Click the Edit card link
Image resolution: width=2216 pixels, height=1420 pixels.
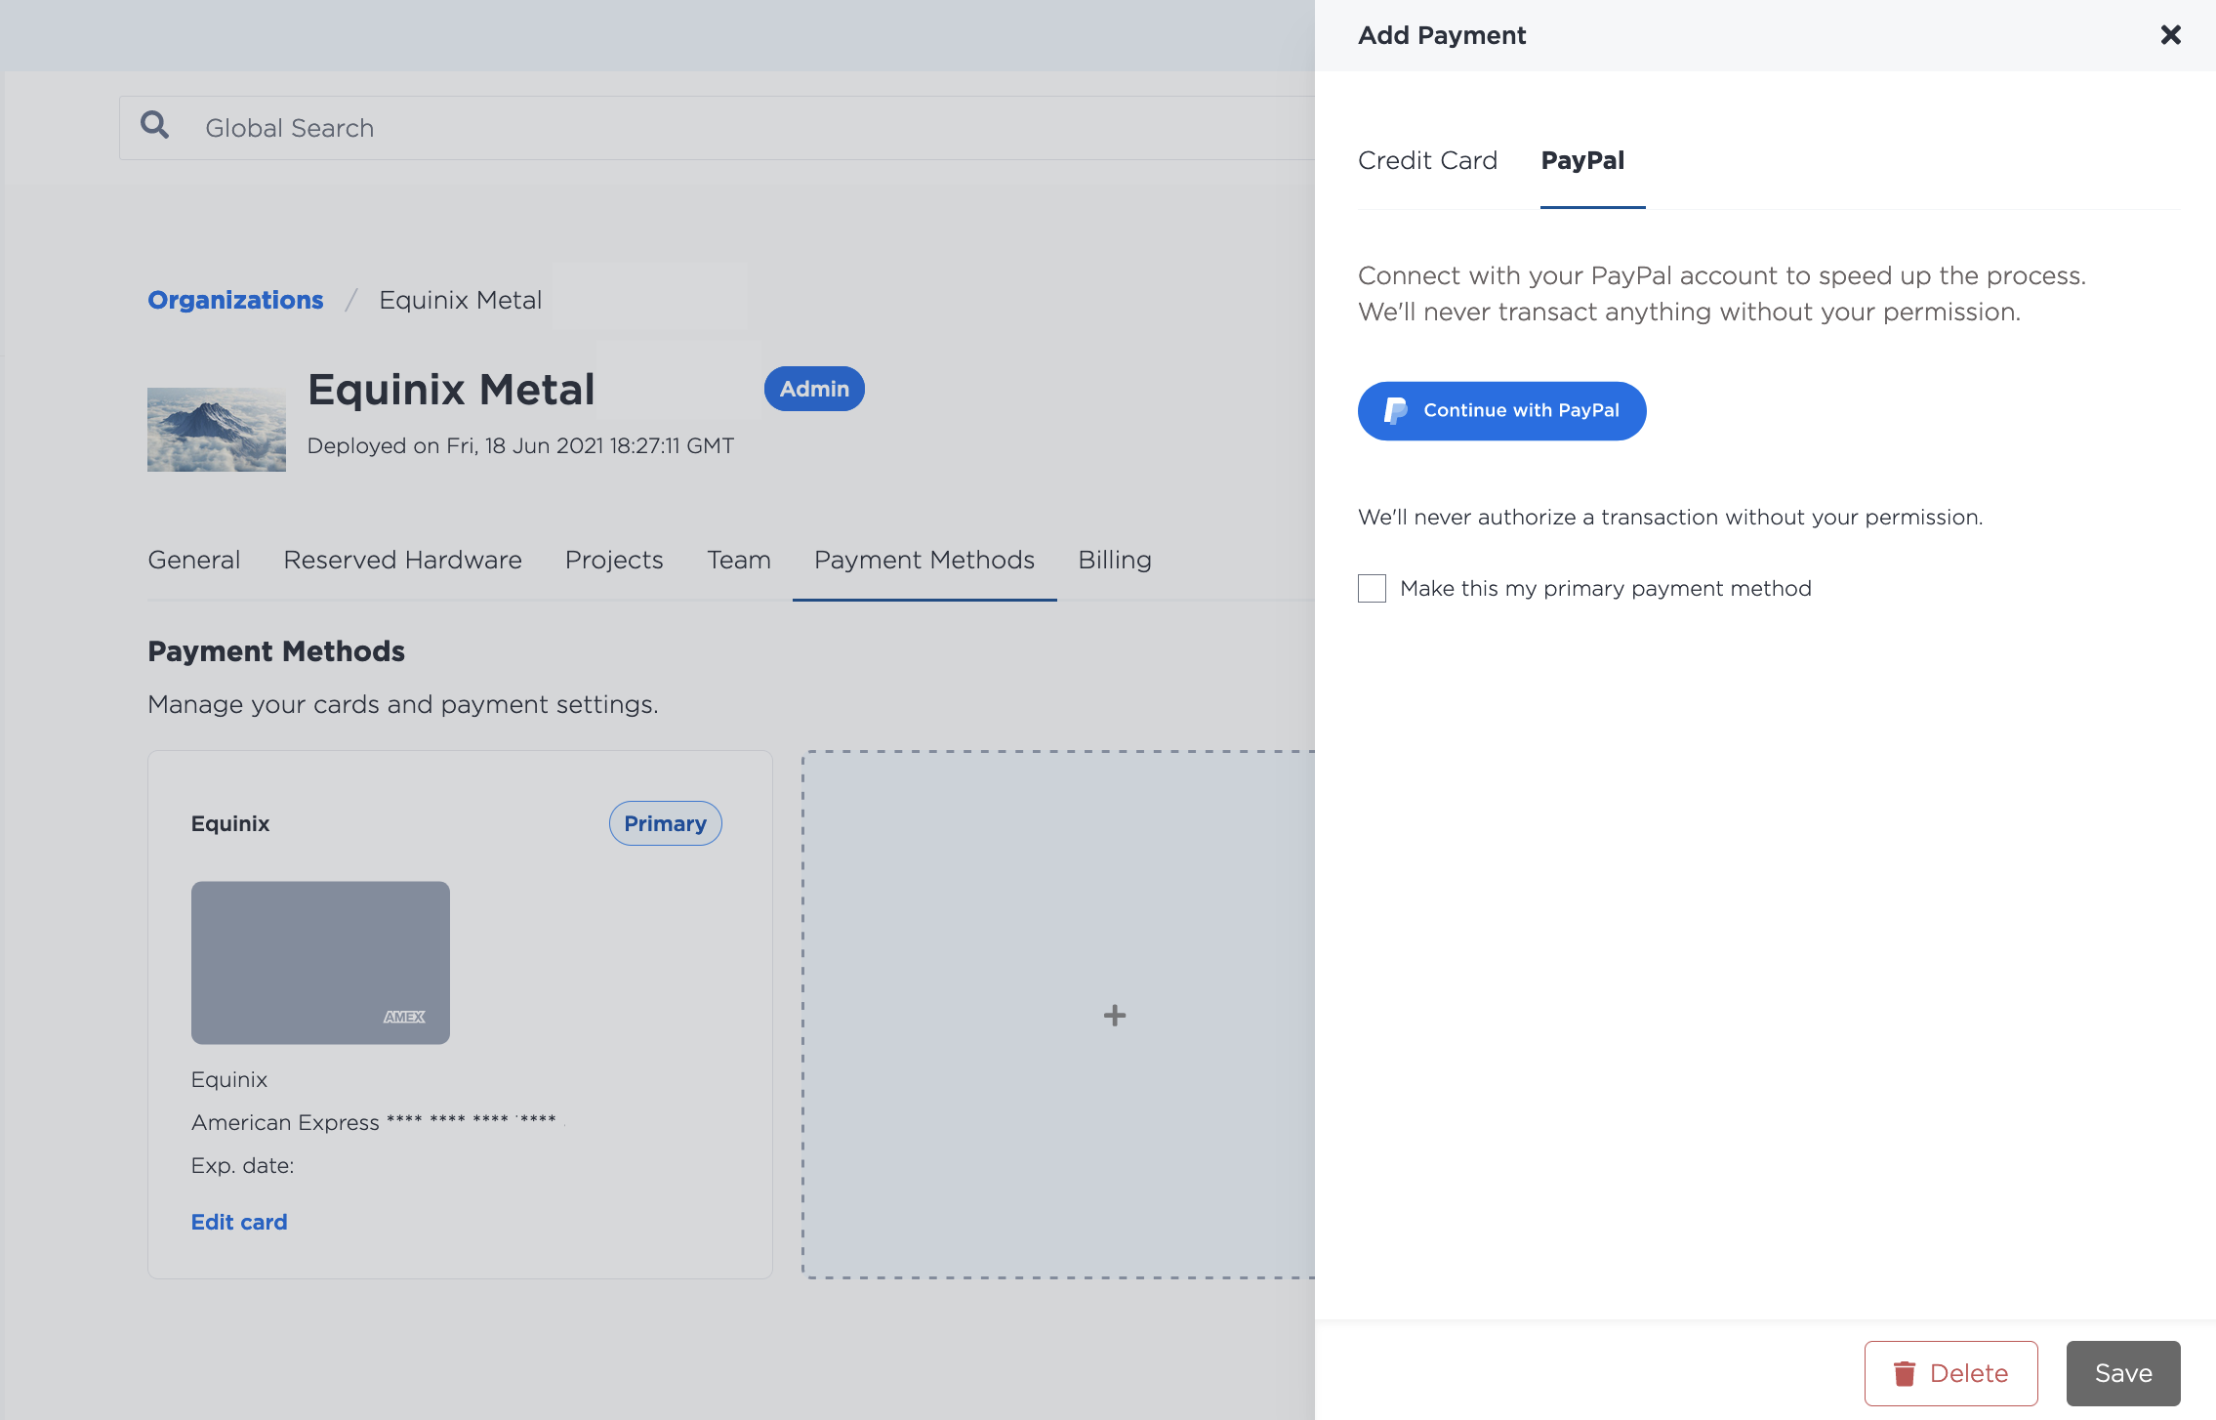pyautogui.click(x=239, y=1222)
